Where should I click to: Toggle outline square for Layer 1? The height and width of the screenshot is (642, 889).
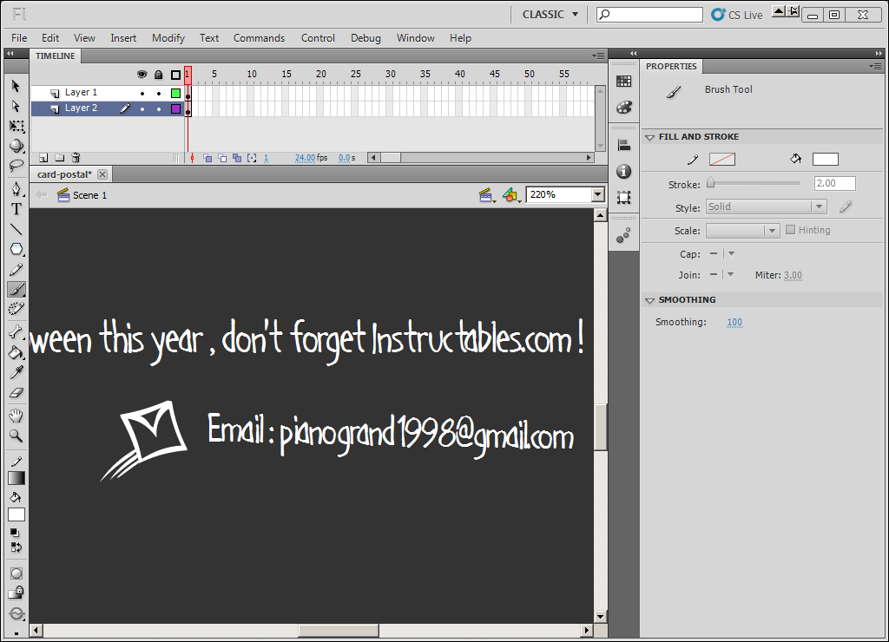[175, 93]
